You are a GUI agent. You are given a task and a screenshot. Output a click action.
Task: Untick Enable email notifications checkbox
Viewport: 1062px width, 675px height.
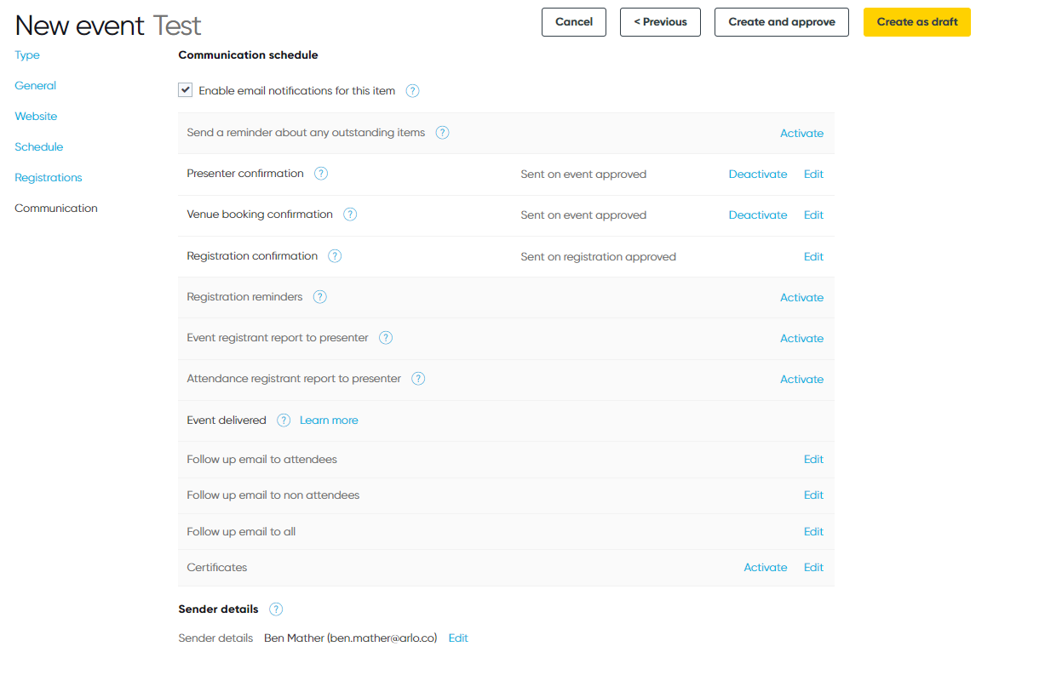185,90
